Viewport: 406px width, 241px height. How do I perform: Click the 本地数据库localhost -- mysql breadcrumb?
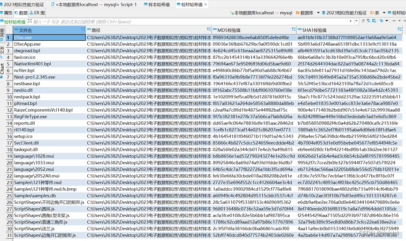click(x=261, y=13)
